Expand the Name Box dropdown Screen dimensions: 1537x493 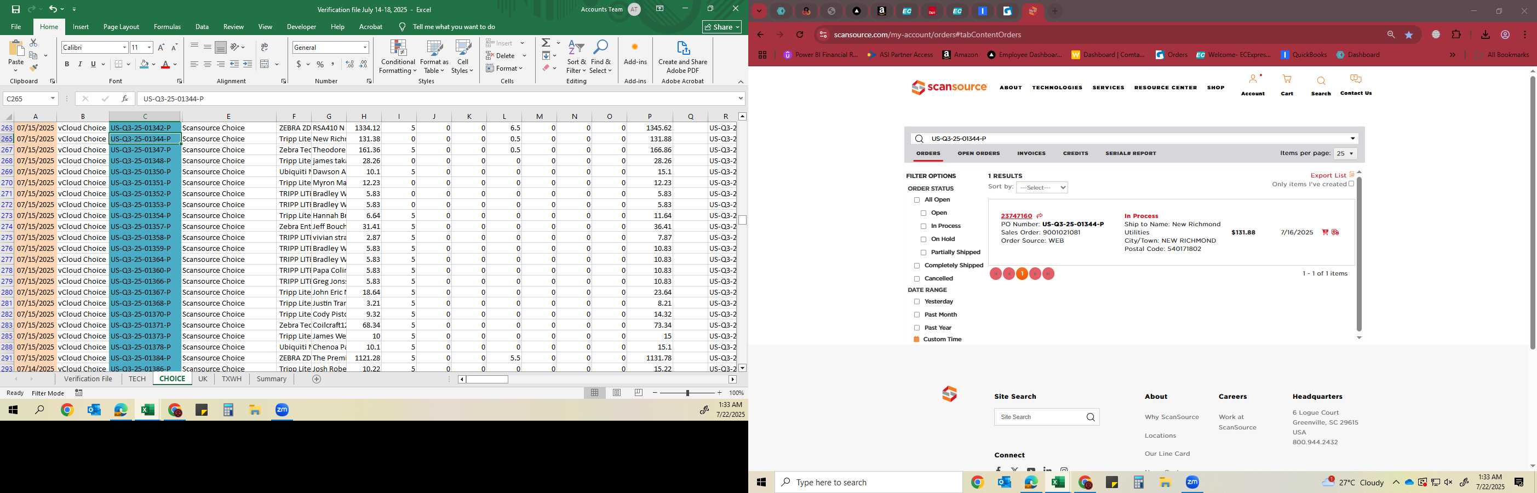[53, 99]
